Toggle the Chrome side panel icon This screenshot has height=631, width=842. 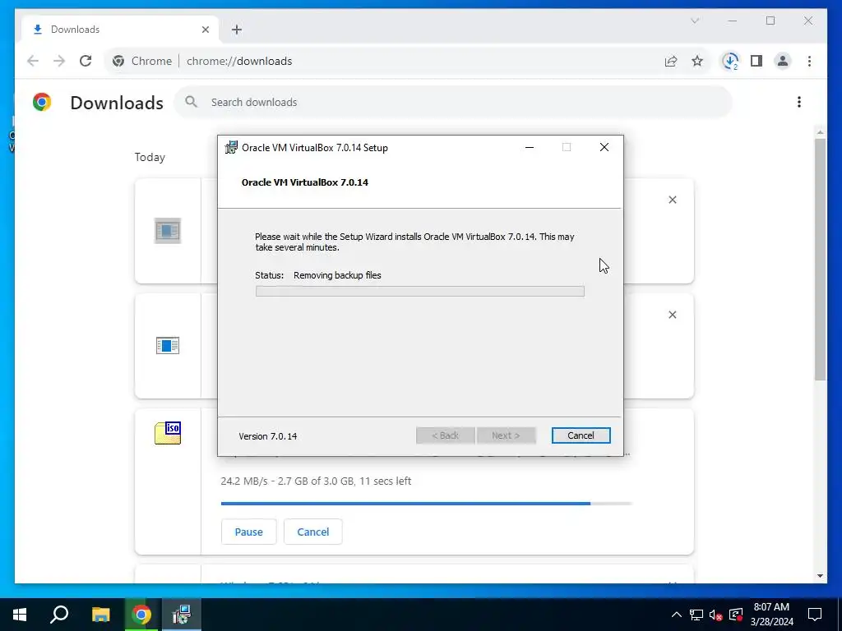click(756, 61)
